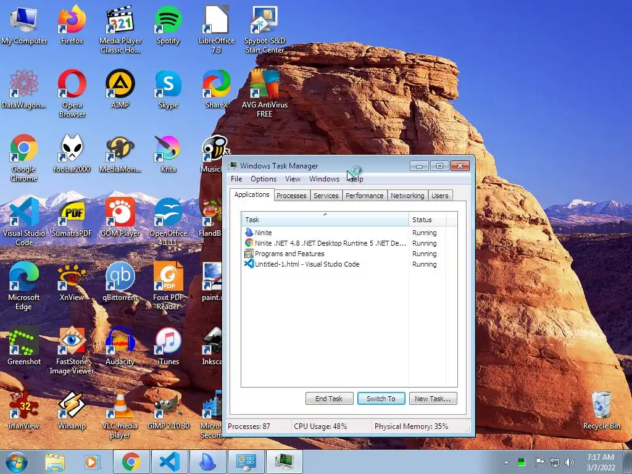Click the GOM Player desktop icon
Viewport: 632px width, 474px height.
click(120, 218)
